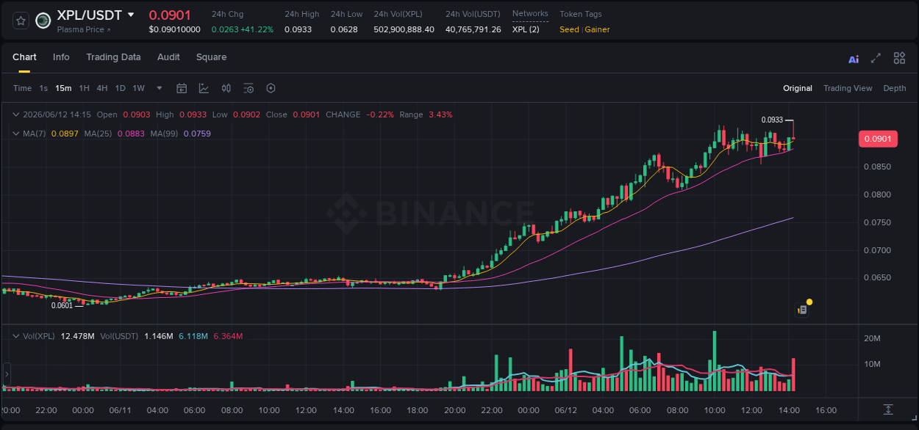Viewport: 919px width, 430px height.
Task: Click the 0.0601 low price label
Action: [62, 305]
